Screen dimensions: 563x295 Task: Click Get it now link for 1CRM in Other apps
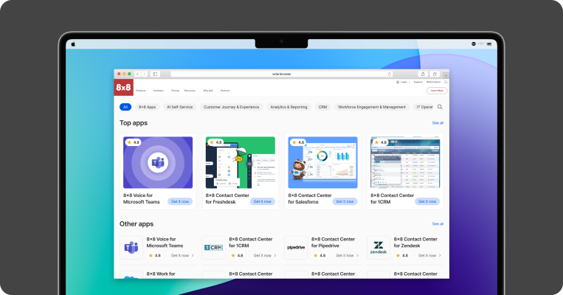(x=265, y=255)
